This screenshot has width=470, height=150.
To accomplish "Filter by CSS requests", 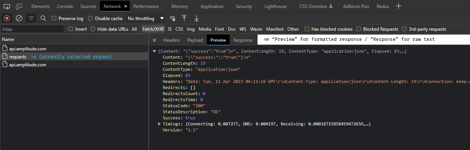I will point(179,29).
